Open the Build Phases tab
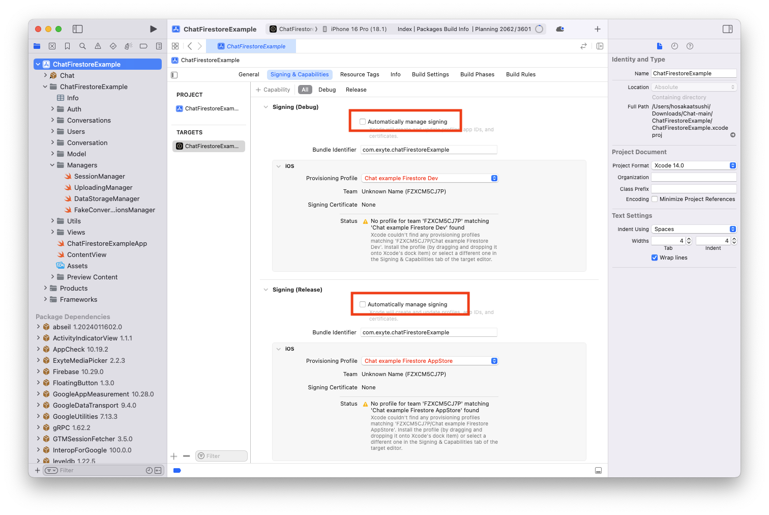This screenshot has height=515, width=769. tap(477, 74)
